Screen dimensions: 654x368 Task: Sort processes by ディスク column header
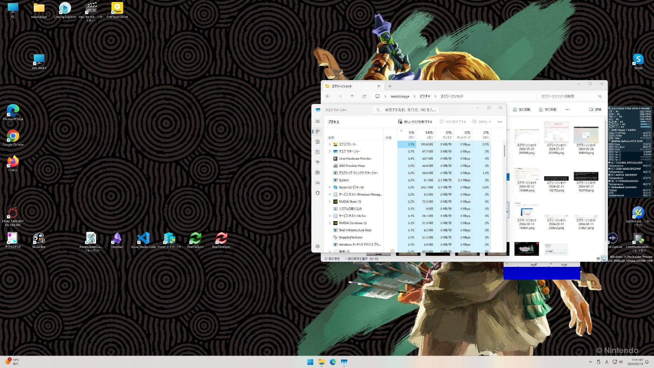pos(444,135)
